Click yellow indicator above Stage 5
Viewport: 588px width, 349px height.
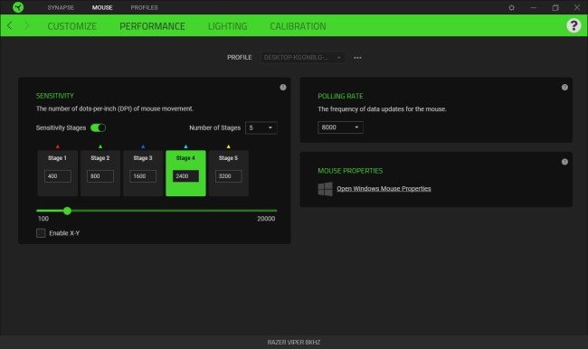coord(228,146)
